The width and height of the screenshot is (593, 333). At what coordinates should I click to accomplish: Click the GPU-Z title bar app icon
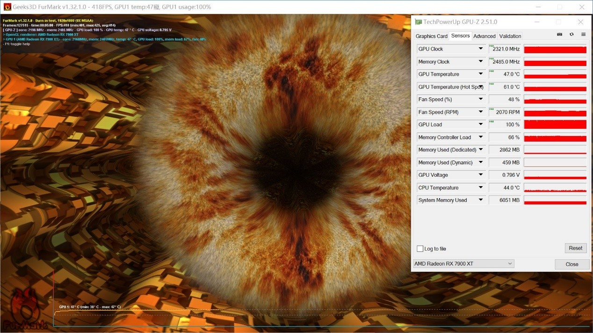tap(418, 22)
